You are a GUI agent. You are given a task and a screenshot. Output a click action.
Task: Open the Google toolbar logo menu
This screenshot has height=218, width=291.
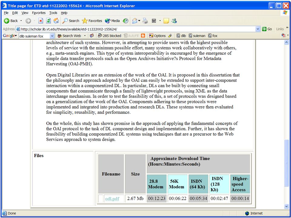pos(10,36)
